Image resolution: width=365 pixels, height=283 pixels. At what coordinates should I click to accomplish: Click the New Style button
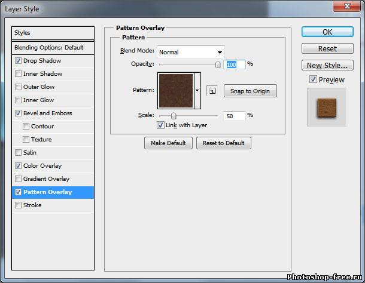(327, 65)
